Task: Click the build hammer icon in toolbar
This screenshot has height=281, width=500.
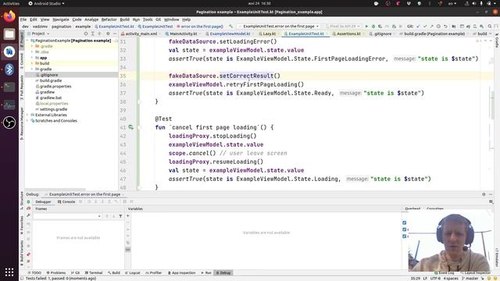Action: [x=231, y=26]
